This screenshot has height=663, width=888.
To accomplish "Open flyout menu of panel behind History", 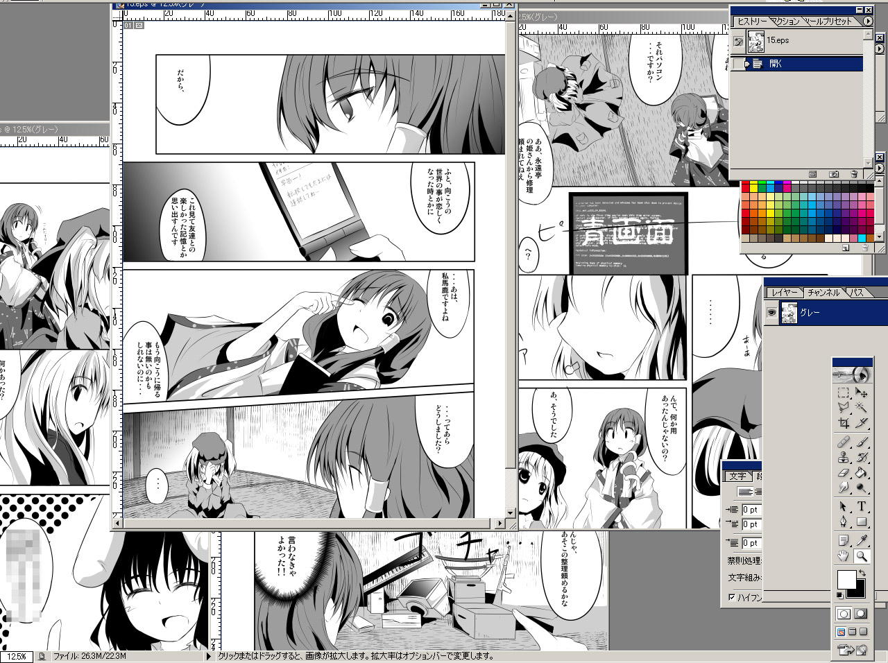I will [x=880, y=49].
